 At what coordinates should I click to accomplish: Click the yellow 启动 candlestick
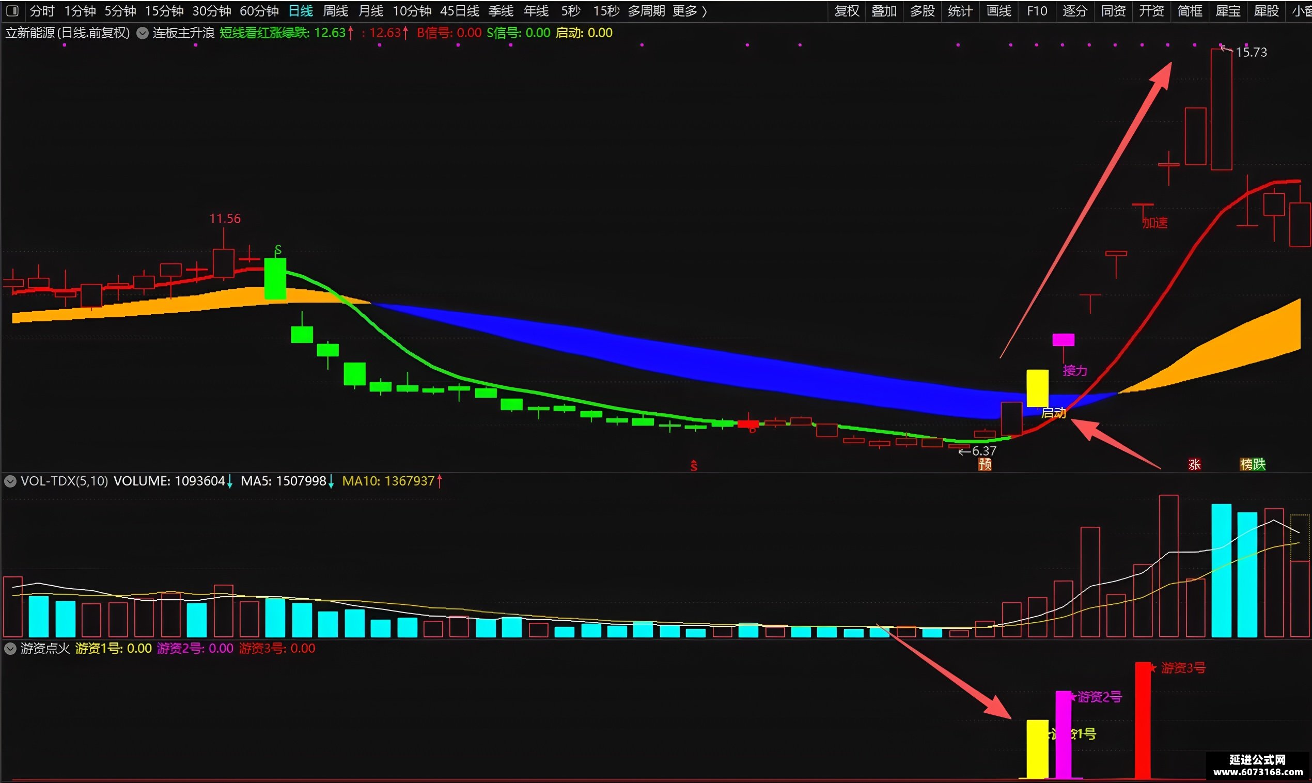click(1037, 388)
